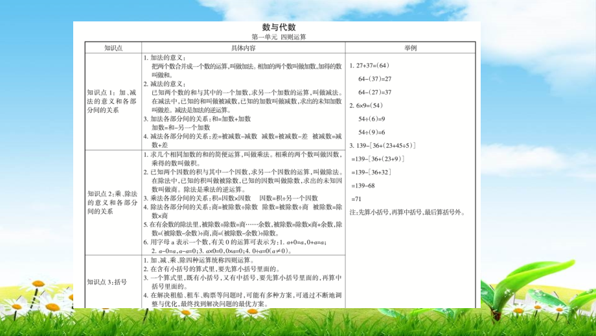Click "3. 加法各部分间的关系:和=加数+加数"

coord(198,119)
